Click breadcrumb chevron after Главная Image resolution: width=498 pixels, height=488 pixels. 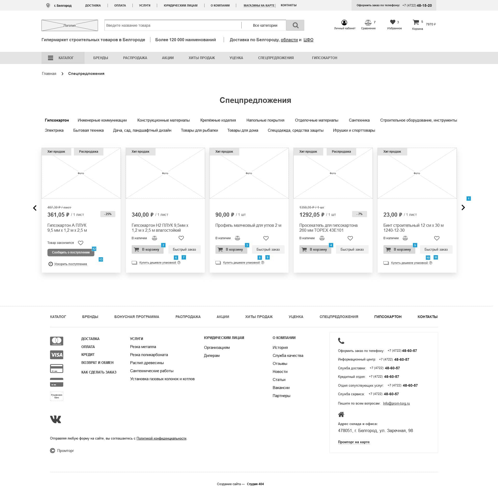point(62,74)
